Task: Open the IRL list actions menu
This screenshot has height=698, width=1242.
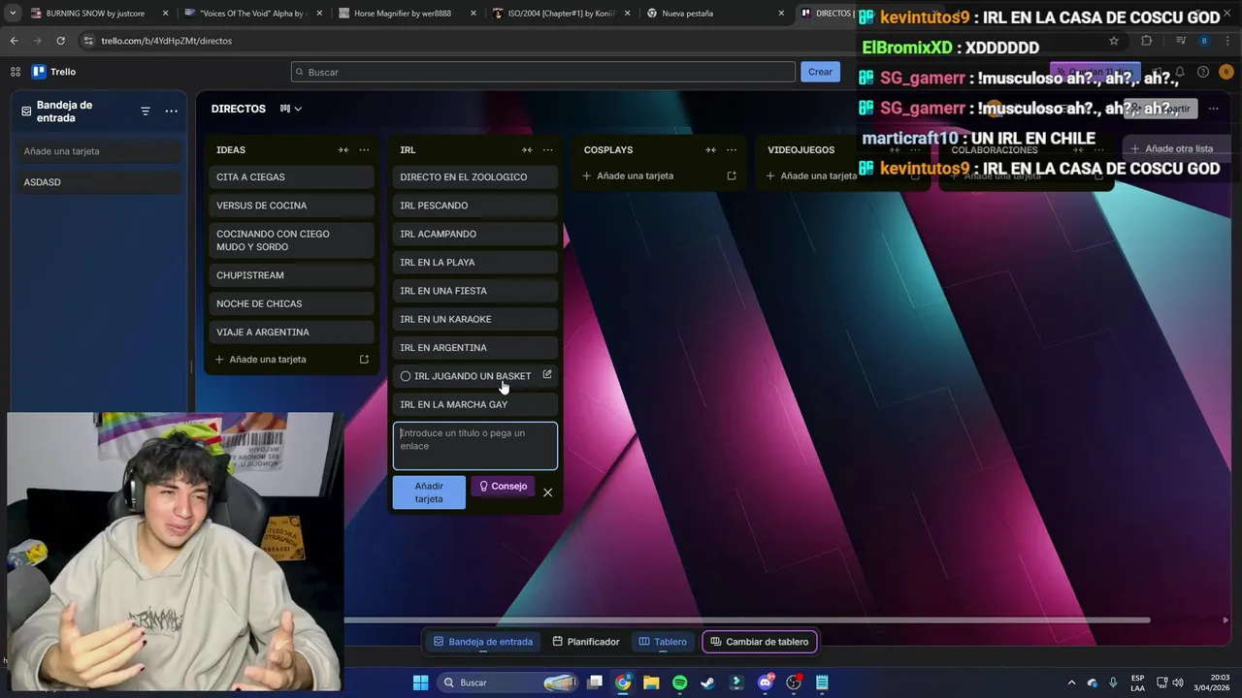Action: pos(548,150)
